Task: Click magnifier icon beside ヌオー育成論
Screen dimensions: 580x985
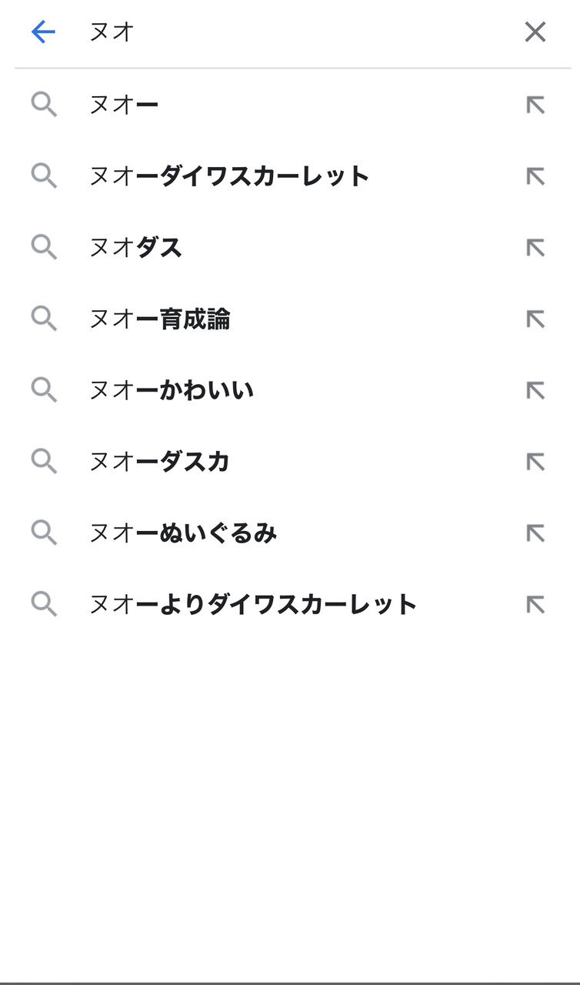Action: coord(44,319)
